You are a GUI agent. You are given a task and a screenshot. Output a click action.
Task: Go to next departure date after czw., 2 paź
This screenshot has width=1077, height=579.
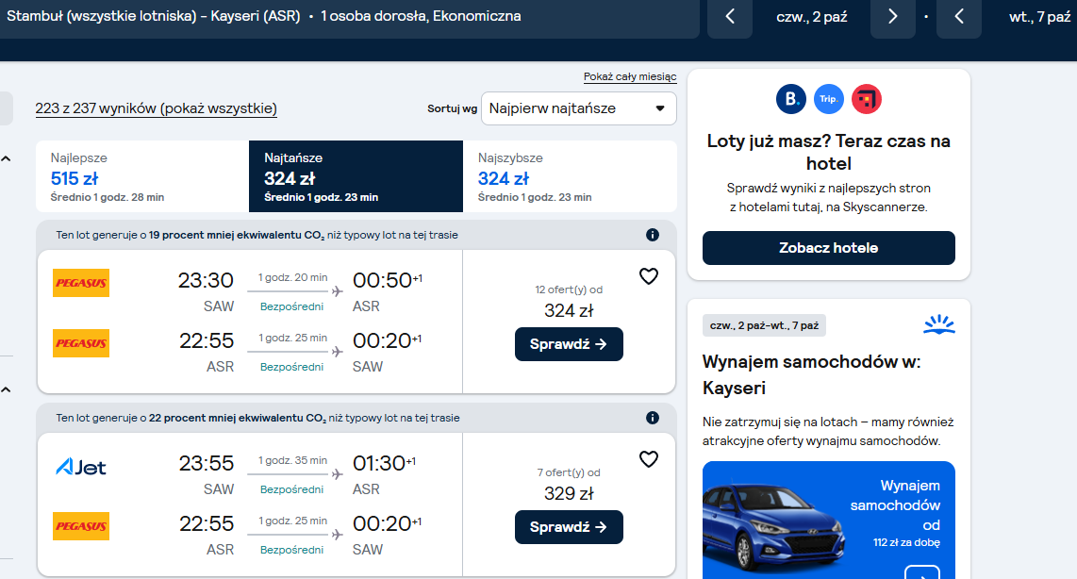pos(892,16)
